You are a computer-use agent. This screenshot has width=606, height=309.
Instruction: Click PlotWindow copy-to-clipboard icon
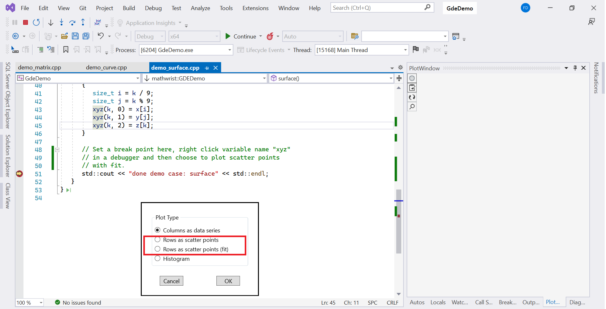pos(412,88)
